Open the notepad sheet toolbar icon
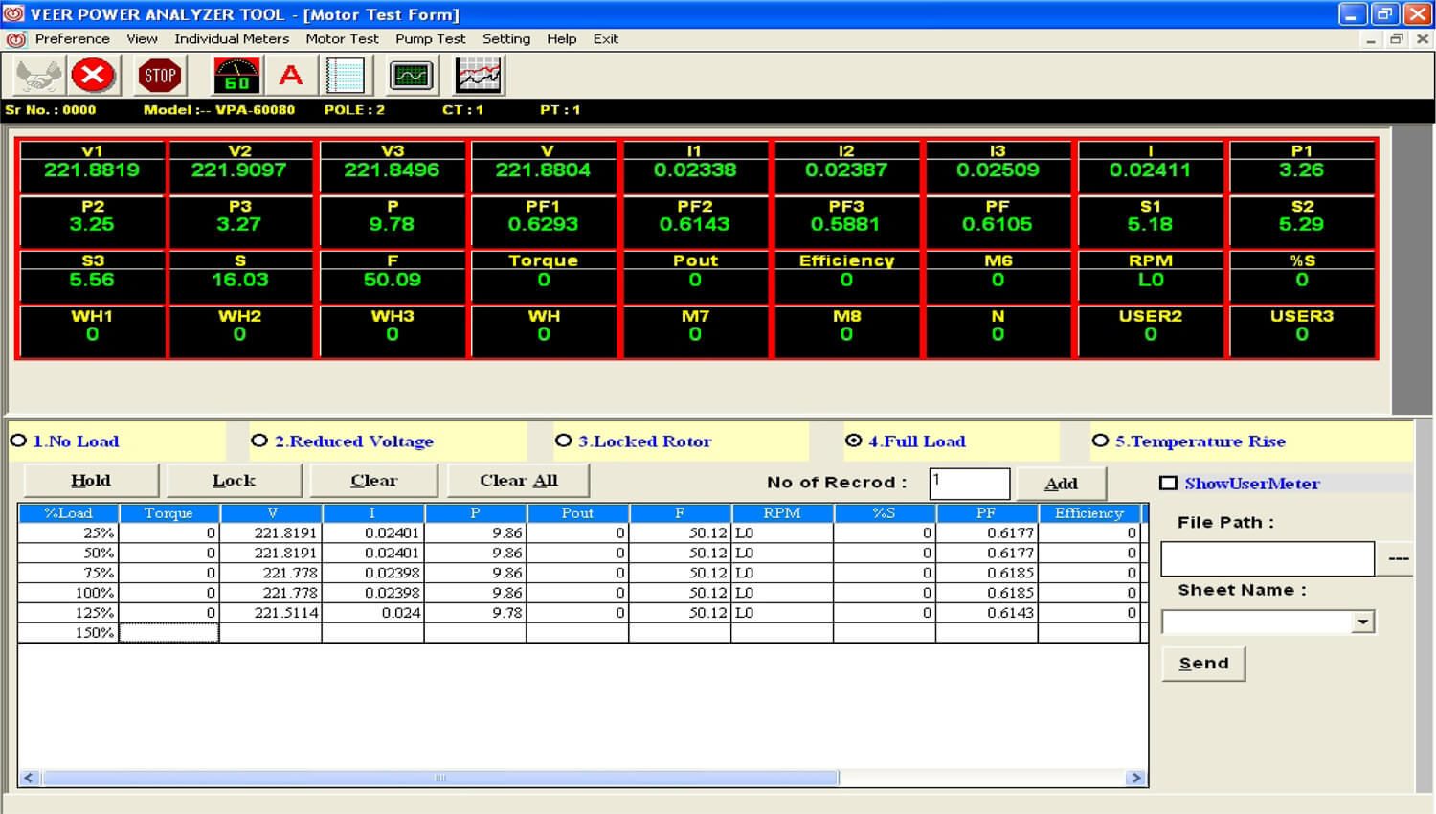The image size is (1436, 814). [x=345, y=75]
